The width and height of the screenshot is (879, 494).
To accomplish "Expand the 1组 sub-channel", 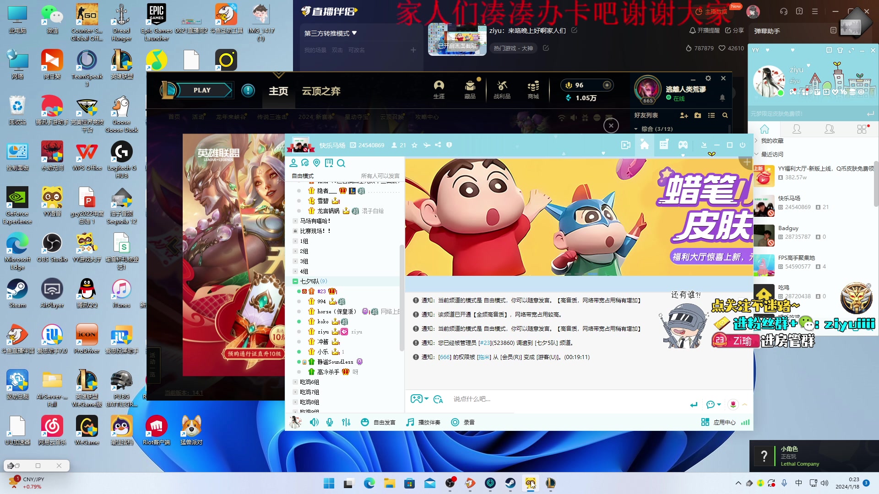I will point(295,241).
